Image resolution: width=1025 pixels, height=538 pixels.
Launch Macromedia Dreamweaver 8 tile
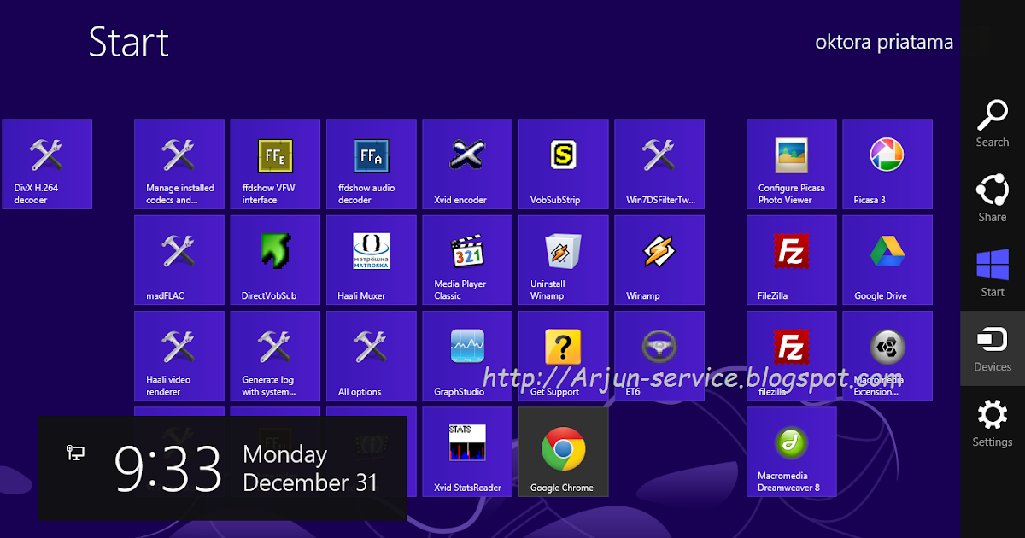[x=792, y=452]
